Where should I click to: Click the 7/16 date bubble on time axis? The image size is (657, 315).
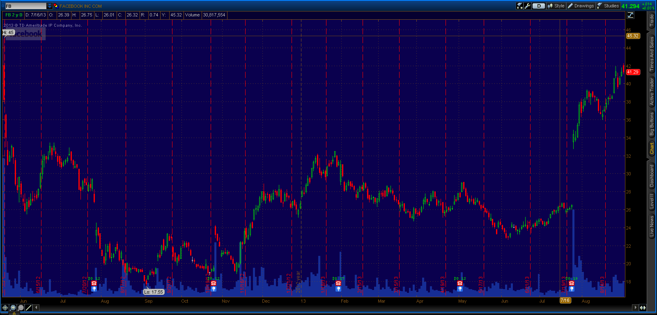click(x=565, y=300)
